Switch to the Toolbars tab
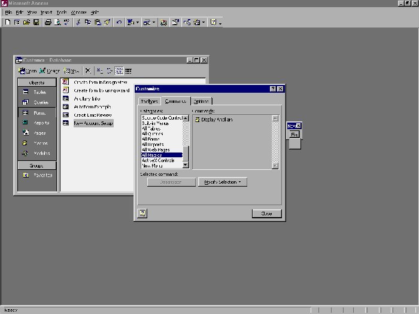 (150, 101)
